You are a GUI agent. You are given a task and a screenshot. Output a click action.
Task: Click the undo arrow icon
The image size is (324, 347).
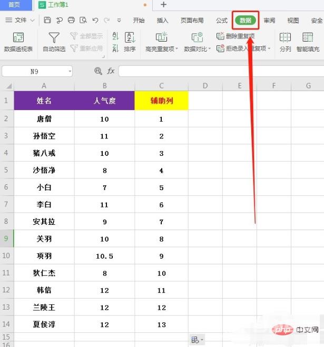click(95, 21)
